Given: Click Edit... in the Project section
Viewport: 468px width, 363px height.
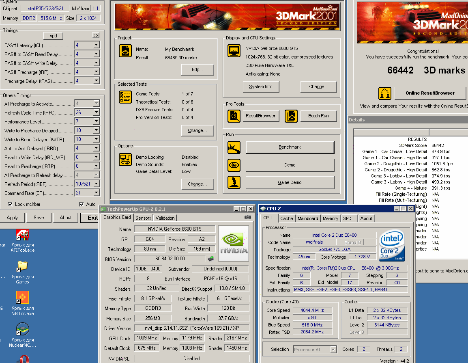Looking at the screenshot, I should point(197,69).
